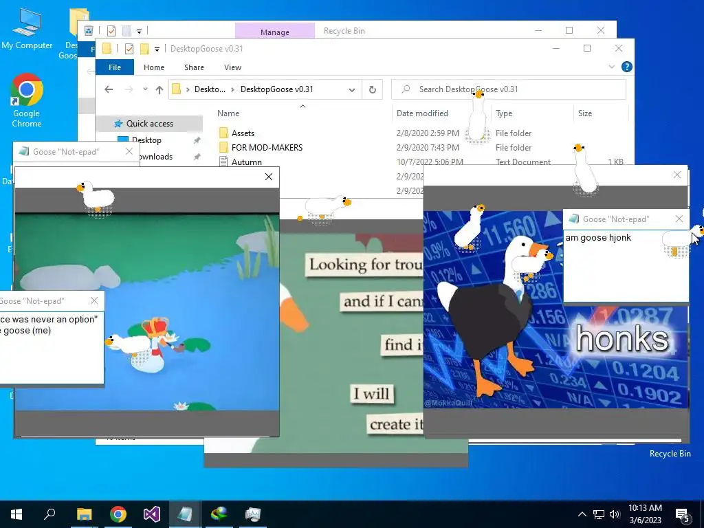Viewport: 704px width, 528px height.
Task: Click the FOR MOD-MAKERS folder icon
Action: click(x=223, y=147)
